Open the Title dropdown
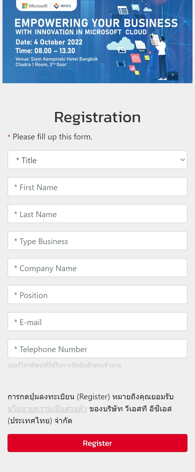The image size is (195, 472). coord(97,160)
